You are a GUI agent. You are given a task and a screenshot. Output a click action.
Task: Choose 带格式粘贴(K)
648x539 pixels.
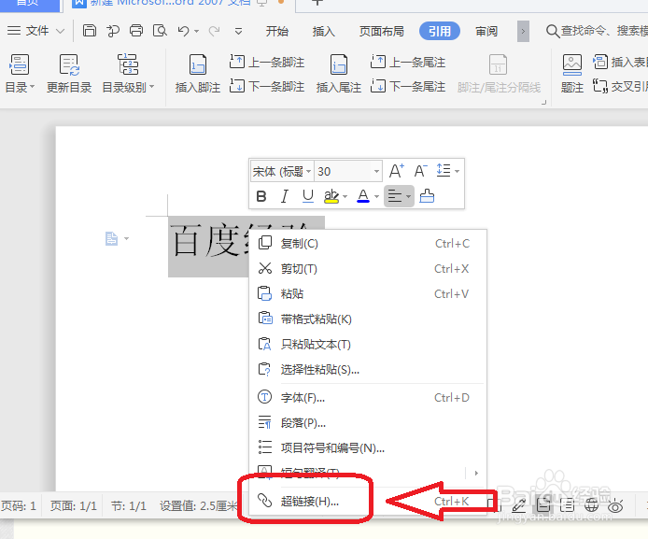coord(368,319)
